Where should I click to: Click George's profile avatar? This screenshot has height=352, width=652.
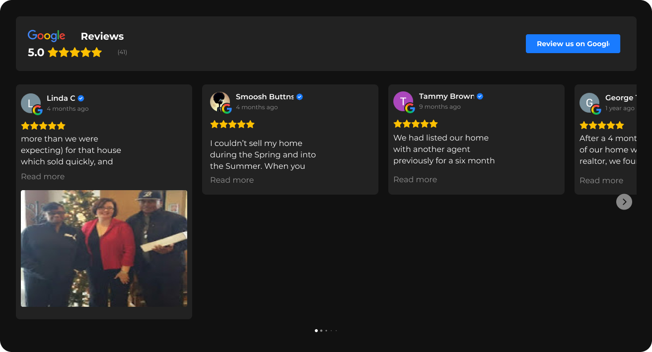pyautogui.click(x=589, y=103)
